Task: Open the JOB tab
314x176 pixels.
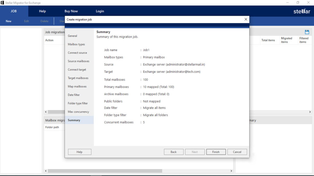Action: point(14,11)
